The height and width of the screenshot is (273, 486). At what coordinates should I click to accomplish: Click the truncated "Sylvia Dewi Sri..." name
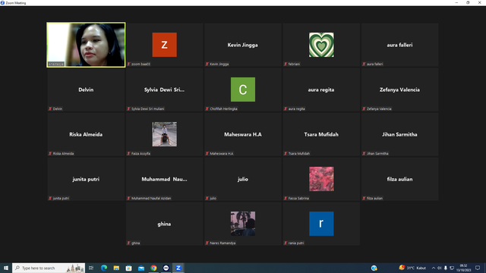pos(164,89)
